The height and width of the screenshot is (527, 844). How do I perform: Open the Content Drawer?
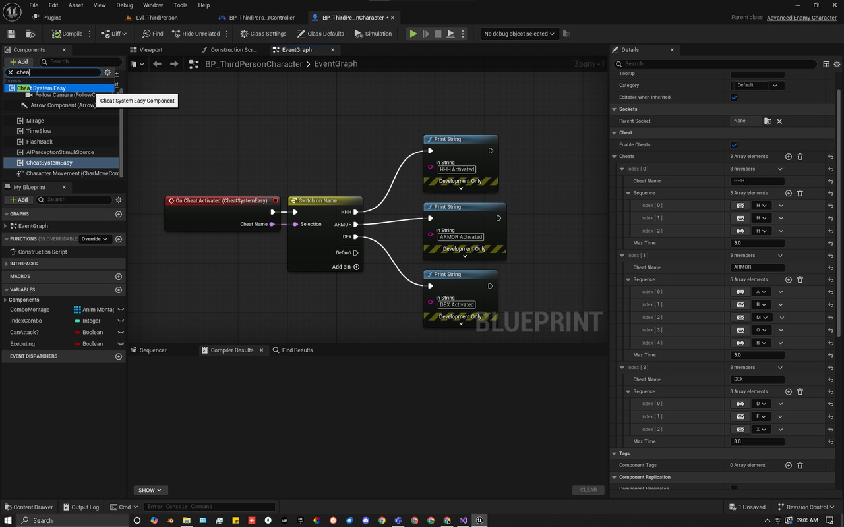pos(28,507)
